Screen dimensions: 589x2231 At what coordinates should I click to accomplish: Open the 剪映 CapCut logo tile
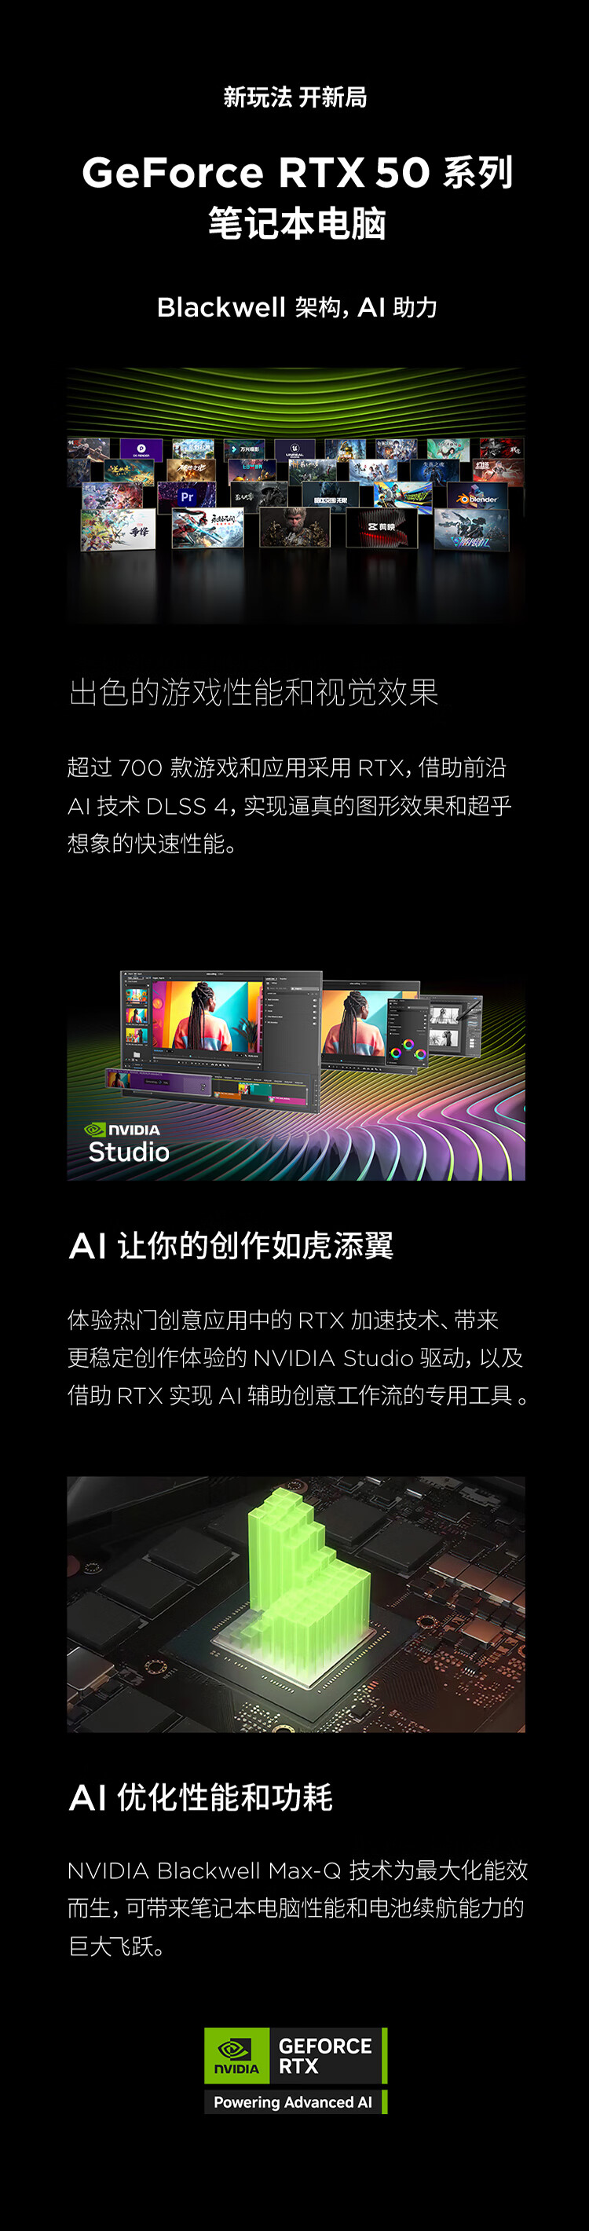coord(382,527)
